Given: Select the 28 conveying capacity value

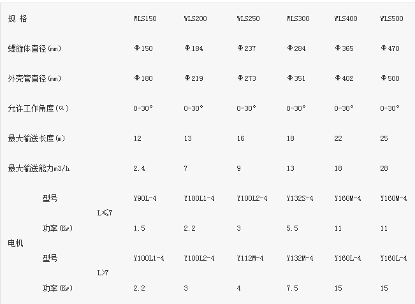Looking at the screenshot, I should (x=384, y=168).
